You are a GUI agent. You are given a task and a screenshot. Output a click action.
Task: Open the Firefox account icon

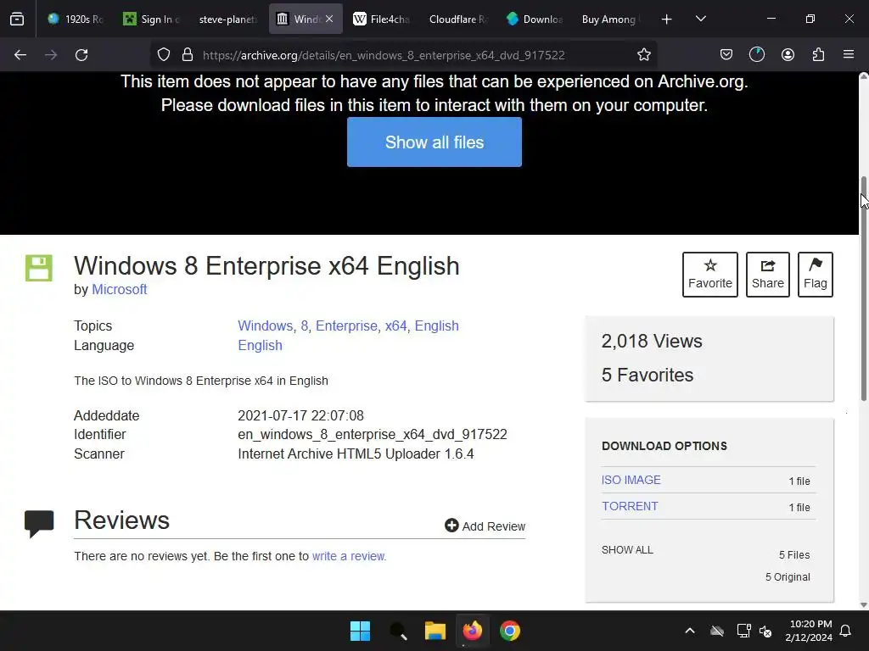click(788, 55)
